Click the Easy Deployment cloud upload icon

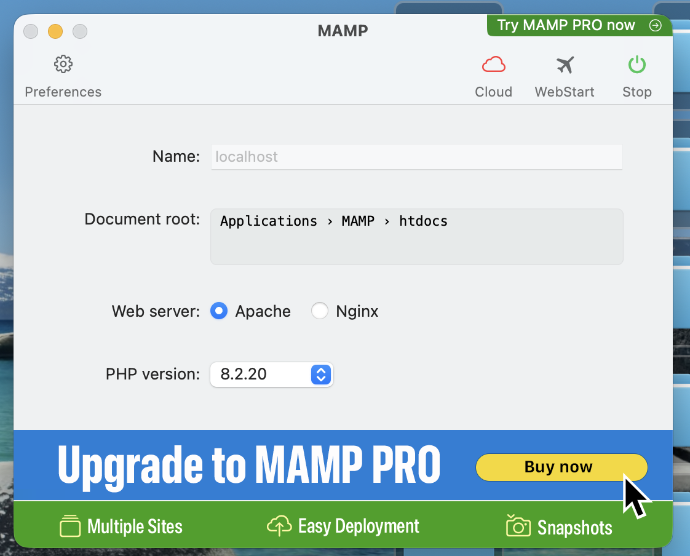(x=279, y=526)
